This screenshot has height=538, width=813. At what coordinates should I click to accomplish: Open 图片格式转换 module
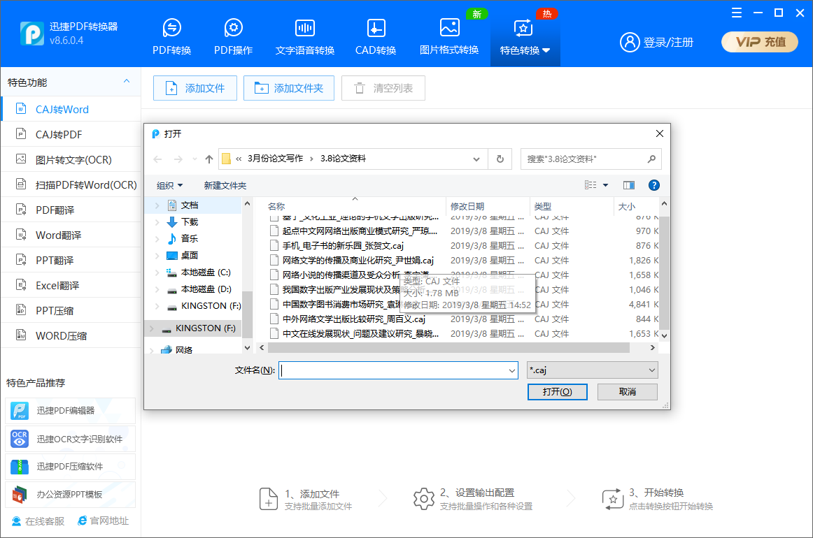pos(449,36)
